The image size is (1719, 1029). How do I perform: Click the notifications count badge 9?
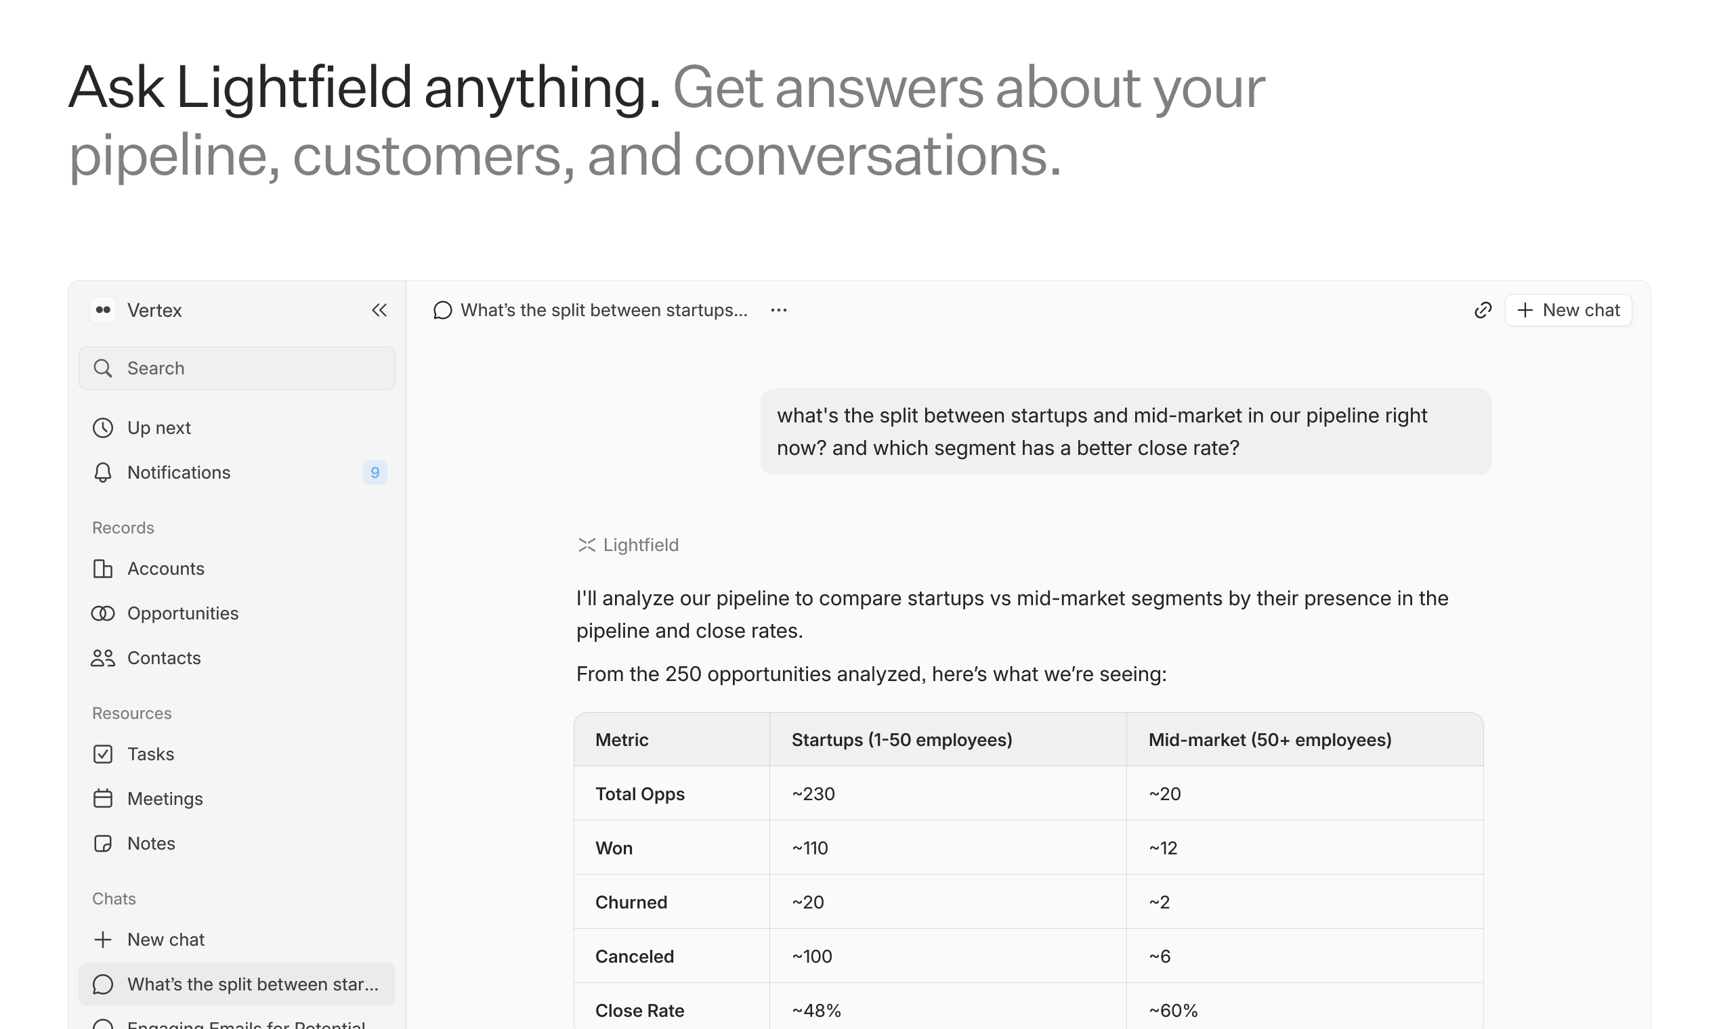(x=375, y=473)
